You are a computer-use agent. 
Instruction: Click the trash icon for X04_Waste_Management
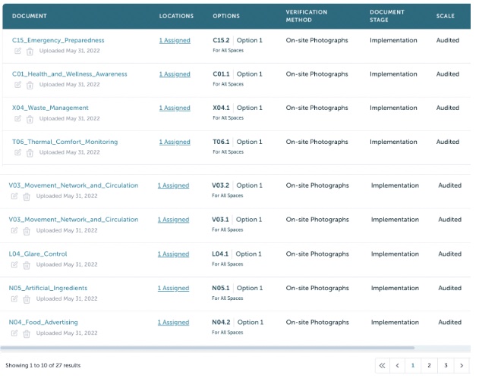(x=30, y=119)
